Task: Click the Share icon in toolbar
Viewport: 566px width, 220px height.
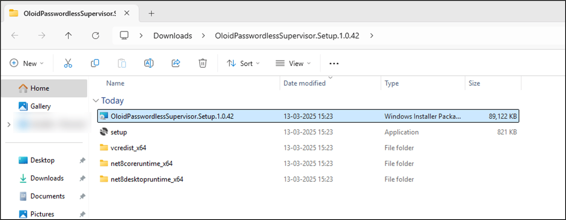Action: pyautogui.click(x=176, y=63)
